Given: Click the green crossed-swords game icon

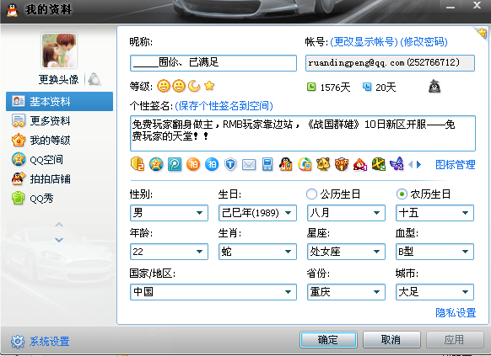Looking at the screenshot, I should 379,164.
